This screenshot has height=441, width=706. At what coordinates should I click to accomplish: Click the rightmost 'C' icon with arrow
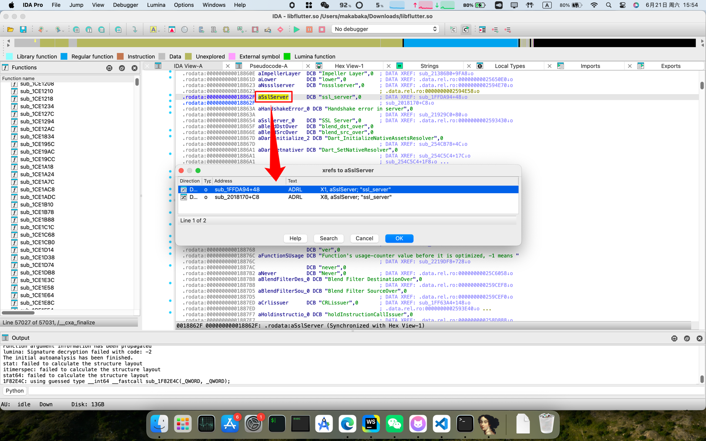click(x=466, y=29)
